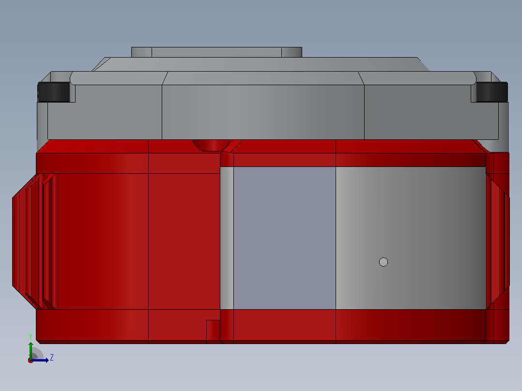Click the blue Z axis arrow of the triad
This screenshot has width=522, height=391.
(40, 361)
